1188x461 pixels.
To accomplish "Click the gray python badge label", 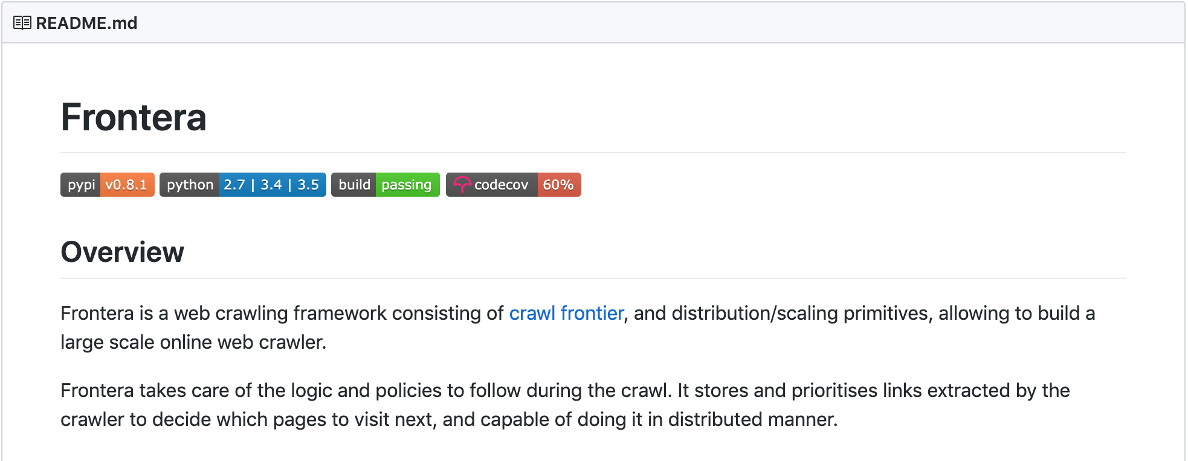I will click(190, 185).
